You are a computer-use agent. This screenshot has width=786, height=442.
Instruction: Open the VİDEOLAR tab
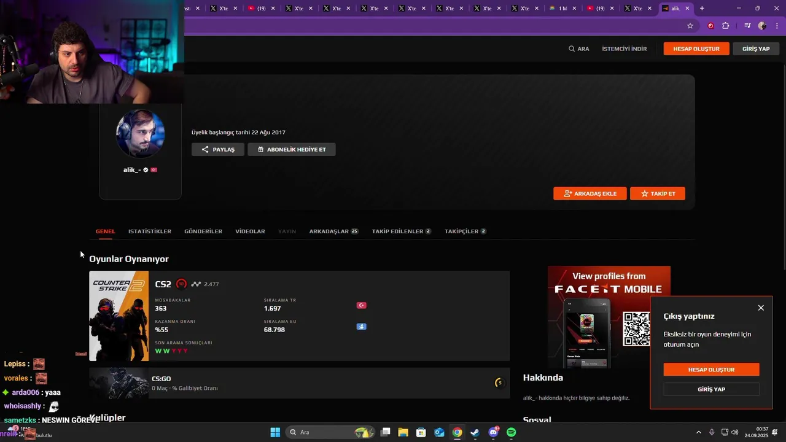pos(250,231)
